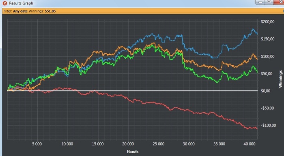
Task: Click the vertical Winnings axis title
Action: [x=281, y=79]
